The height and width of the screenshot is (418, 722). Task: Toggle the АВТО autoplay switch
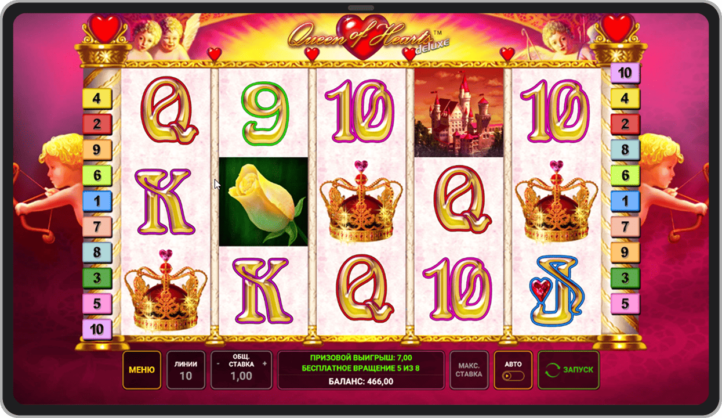513,376
